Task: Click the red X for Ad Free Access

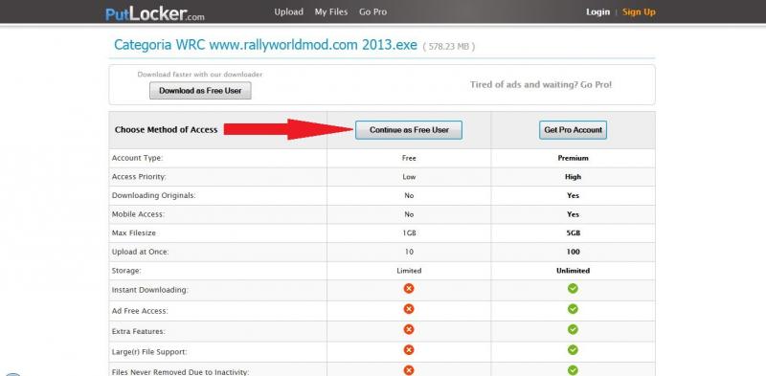Action: click(x=409, y=309)
